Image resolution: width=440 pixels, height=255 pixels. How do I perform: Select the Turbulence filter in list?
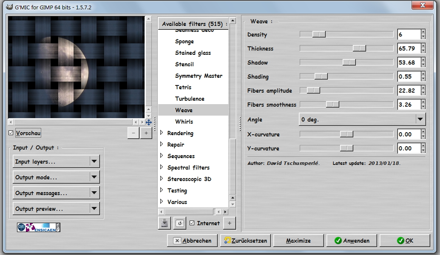[x=190, y=99]
